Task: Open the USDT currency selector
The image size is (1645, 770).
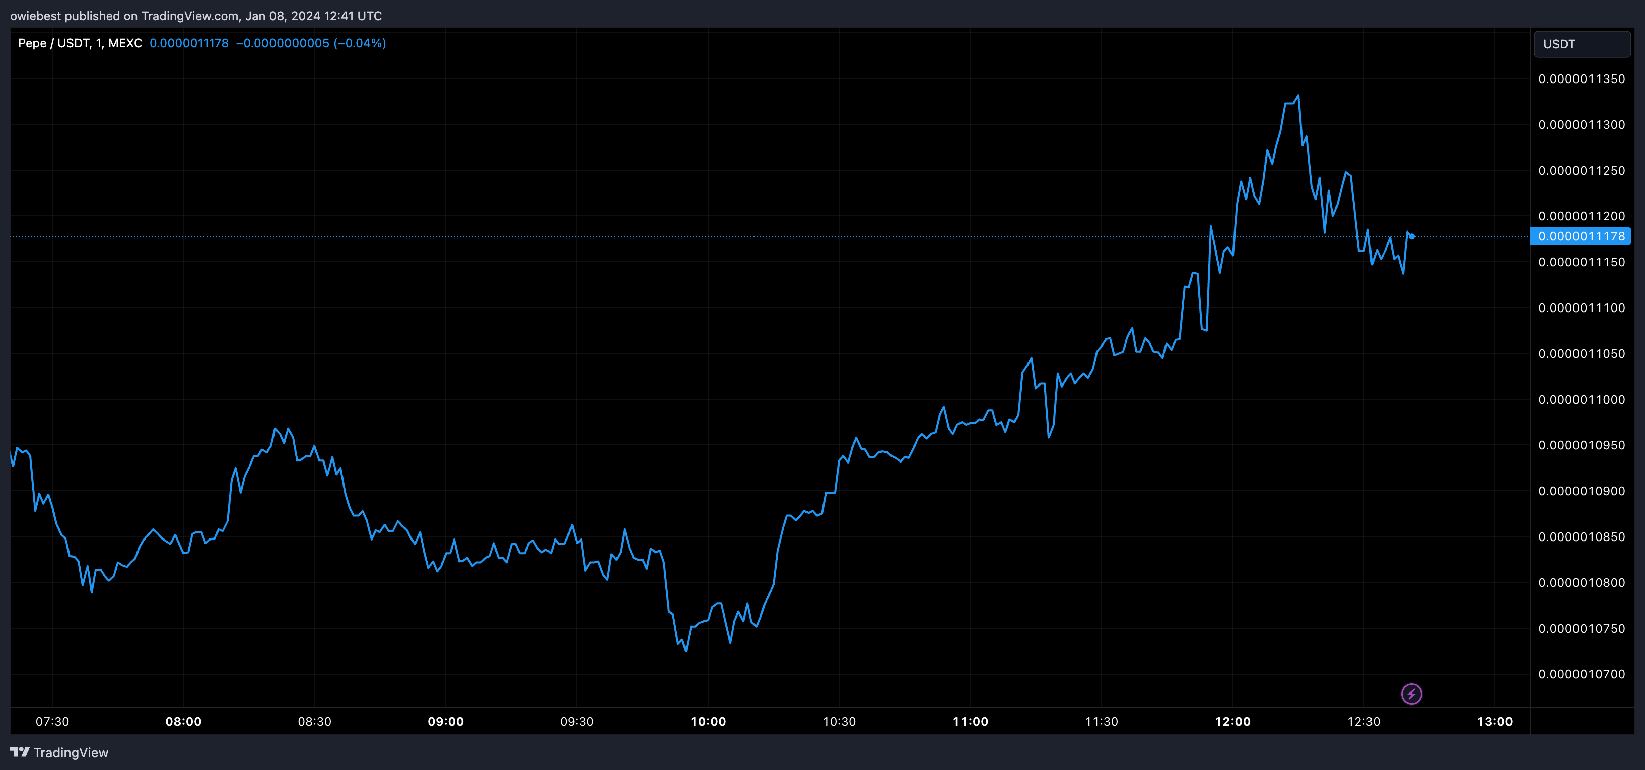Action: pyautogui.click(x=1582, y=44)
